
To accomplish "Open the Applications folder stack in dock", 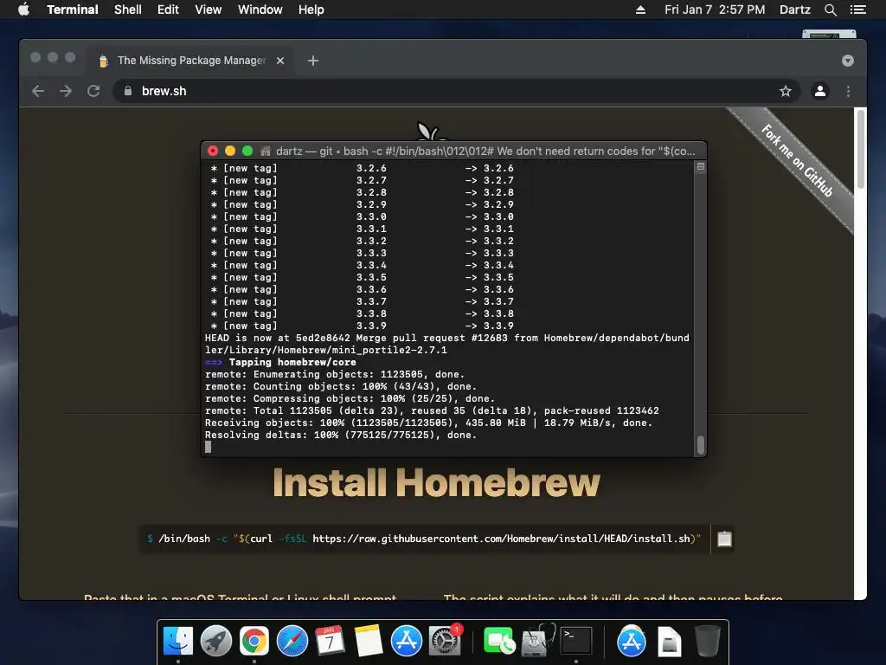I will point(631,642).
